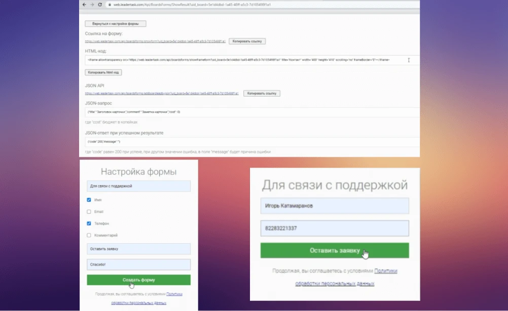Open the Политики link under Создать форму
The height and width of the screenshot is (311, 508).
click(174, 294)
